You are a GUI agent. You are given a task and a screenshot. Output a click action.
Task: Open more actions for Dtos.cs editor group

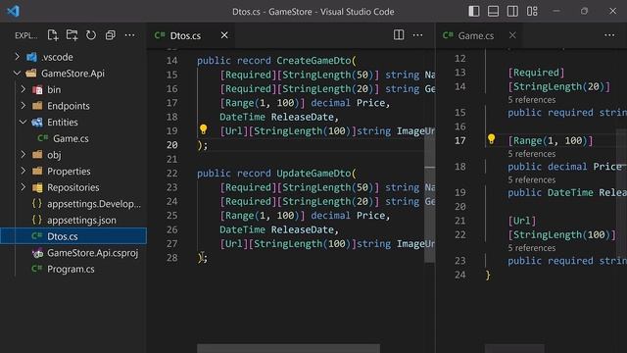(x=418, y=35)
